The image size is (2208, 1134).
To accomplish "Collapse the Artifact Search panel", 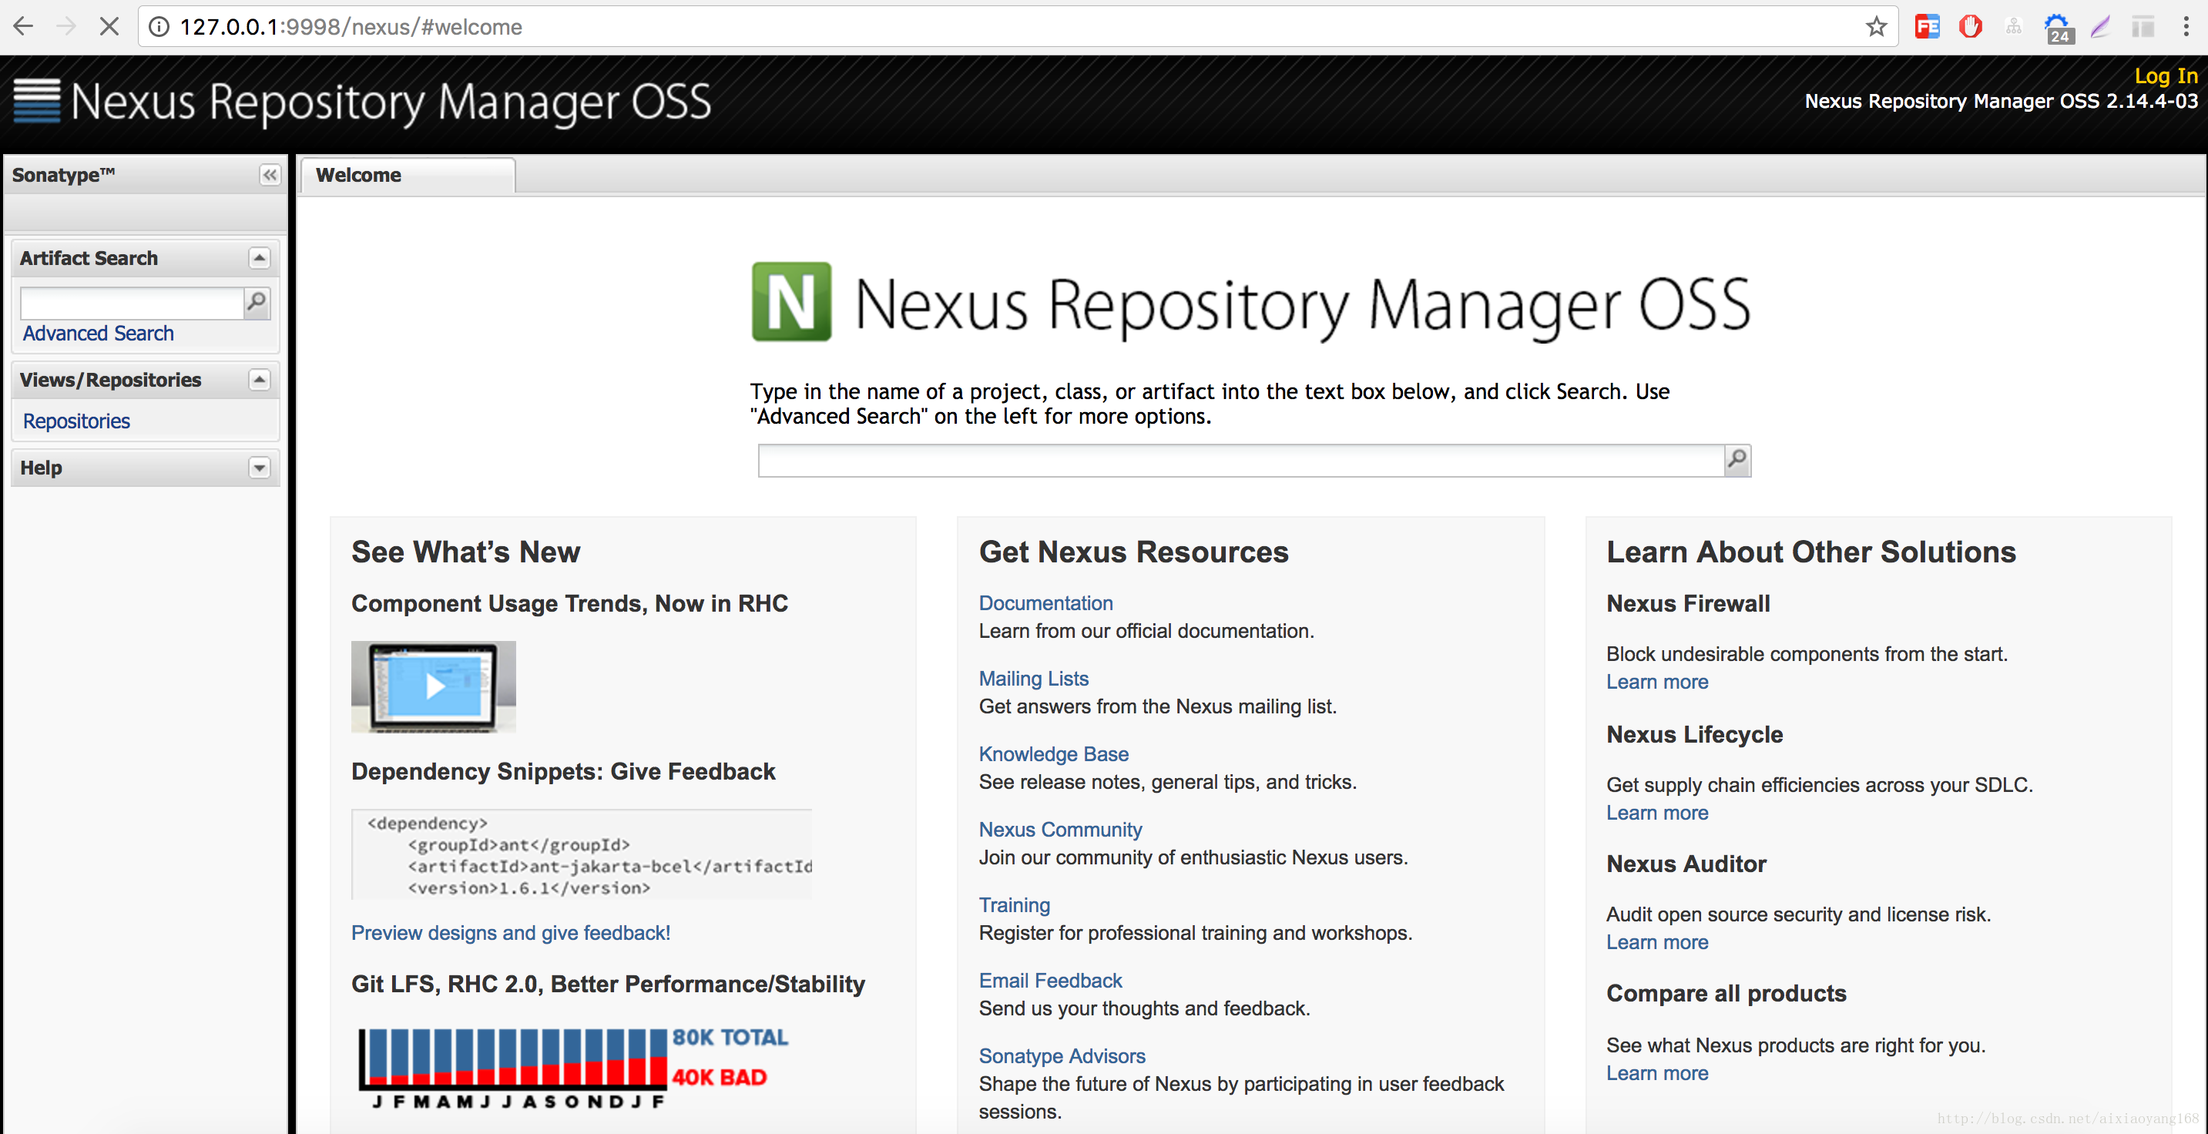I will (260, 257).
